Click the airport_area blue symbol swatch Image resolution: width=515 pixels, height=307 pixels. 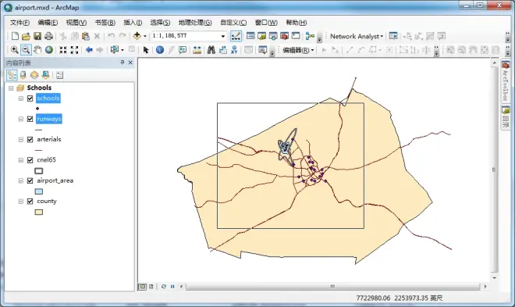39,191
